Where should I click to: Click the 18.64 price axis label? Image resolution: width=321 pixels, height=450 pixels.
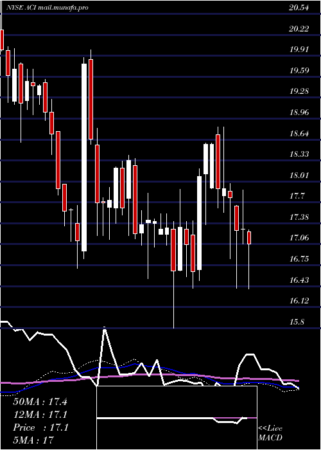[x=299, y=133]
